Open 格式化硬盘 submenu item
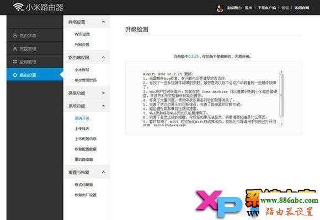 (84, 185)
